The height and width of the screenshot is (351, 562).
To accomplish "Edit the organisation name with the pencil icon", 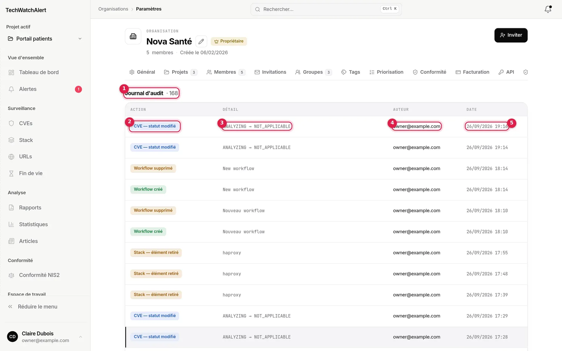I will click(201, 42).
